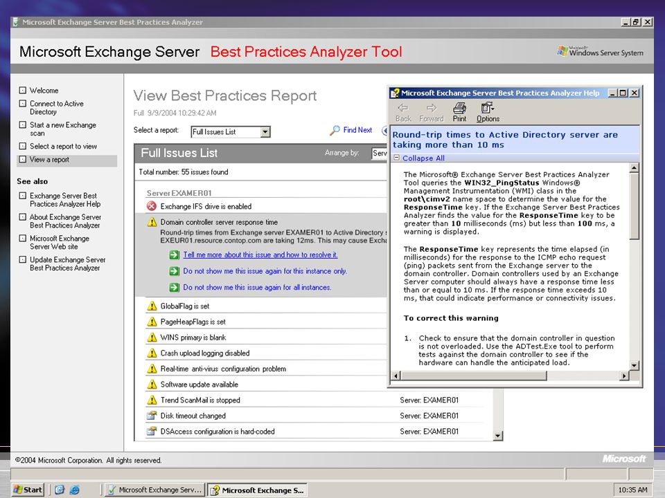Viewport: 665px width, 498px height.
Task: Open Connect to Active Directory step
Action: [x=56, y=108]
